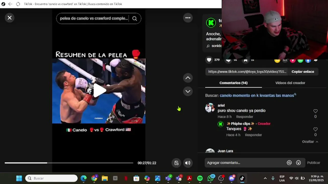Reply to ariel's comment via Responder

pyautogui.click(x=244, y=117)
